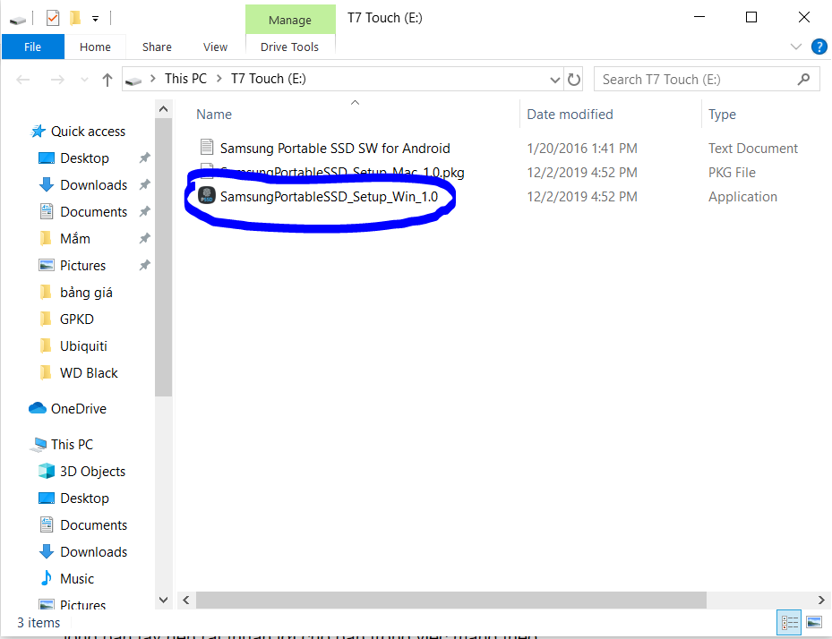
Task: Go forward using the Forward arrow
Action: tap(57, 80)
